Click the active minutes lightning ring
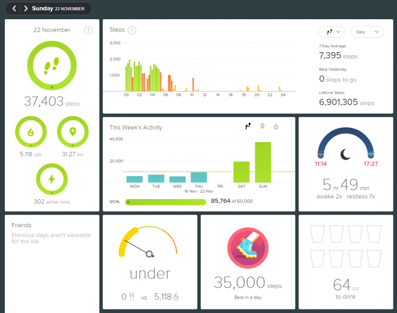Screen dimensions: 397x313 pos(52,179)
